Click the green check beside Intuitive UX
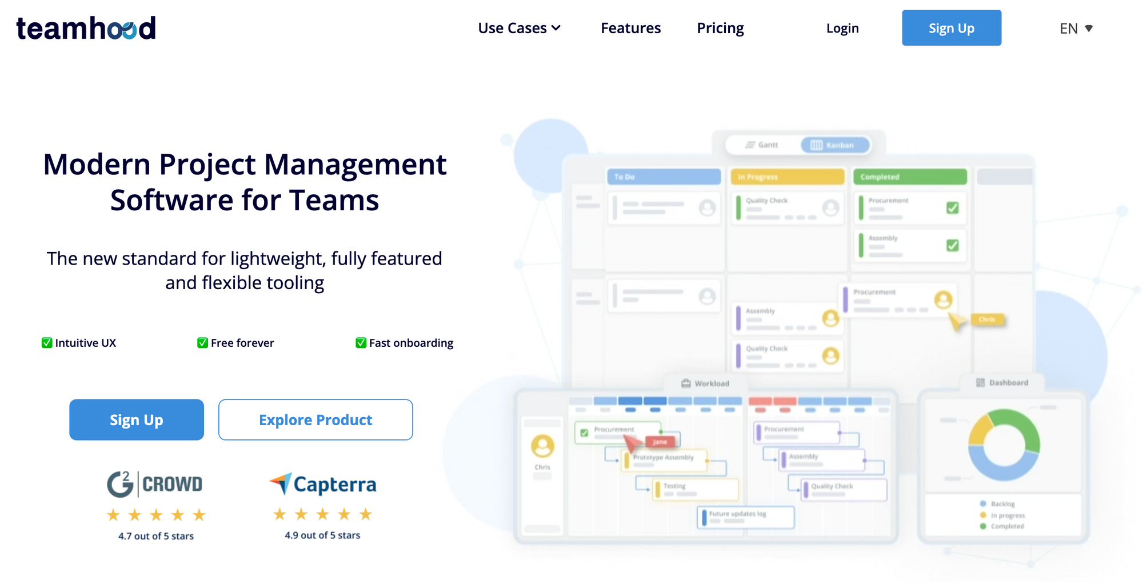 47,343
